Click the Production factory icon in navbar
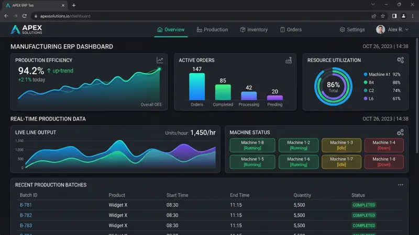The height and width of the screenshot is (235, 419). click(x=199, y=30)
